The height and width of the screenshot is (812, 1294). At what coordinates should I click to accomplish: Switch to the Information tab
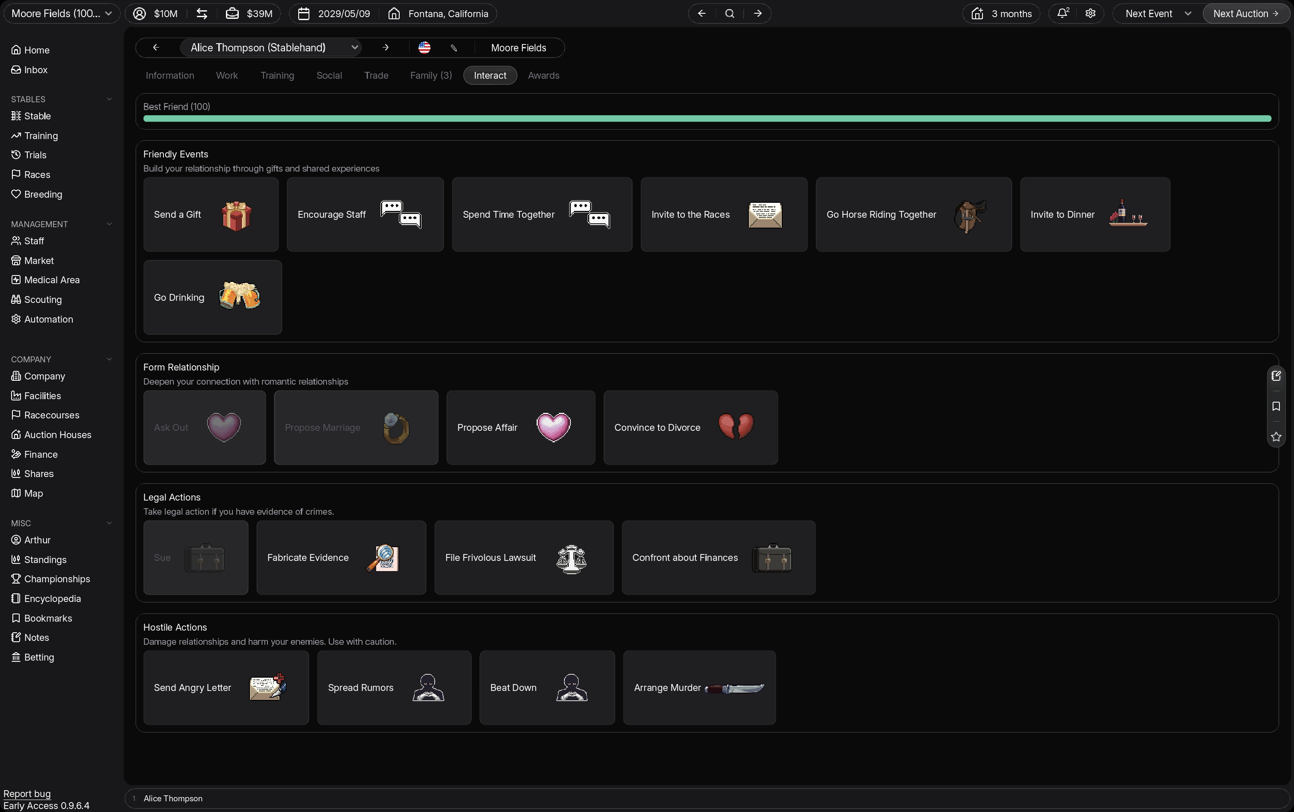(x=170, y=75)
